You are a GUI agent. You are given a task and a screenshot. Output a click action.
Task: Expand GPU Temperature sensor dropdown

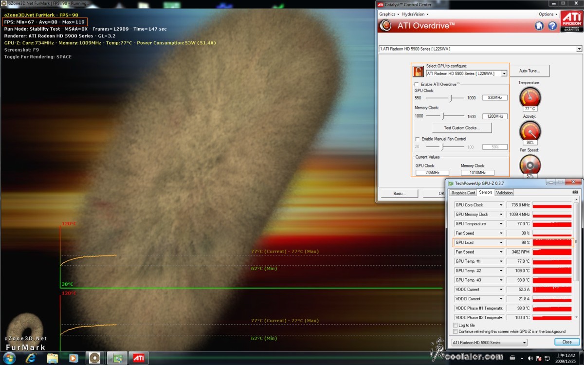(501, 224)
